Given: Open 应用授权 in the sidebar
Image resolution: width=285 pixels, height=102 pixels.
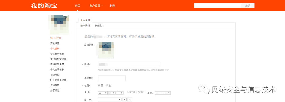Looking at the screenshot, I should (55, 85).
